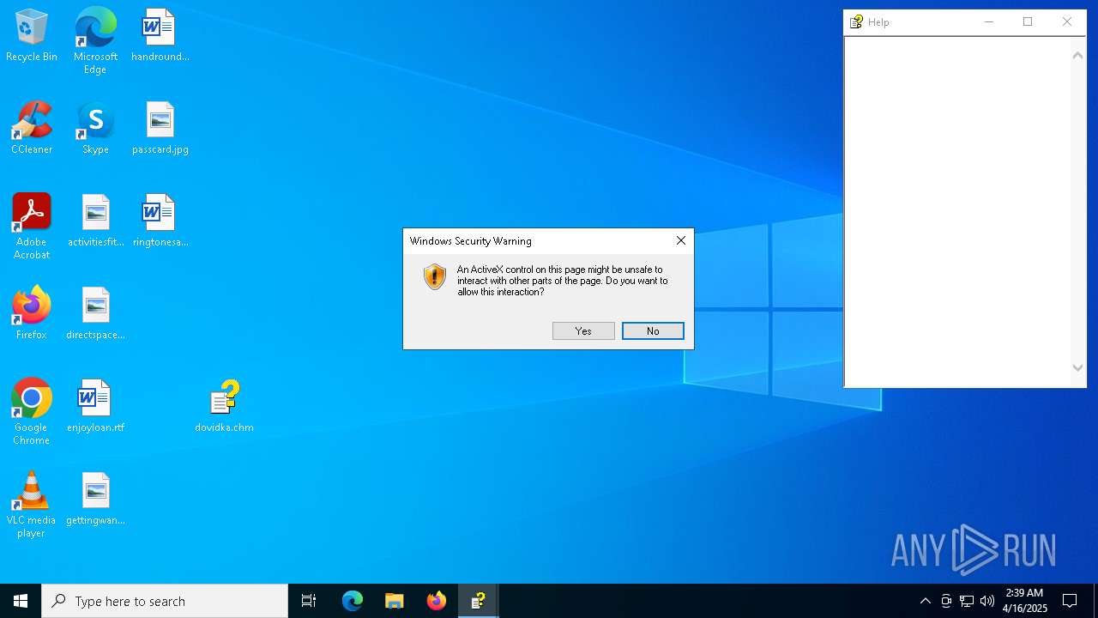Show hidden system tray icons
This screenshot has width=1098, height=618.
point(925,601)
